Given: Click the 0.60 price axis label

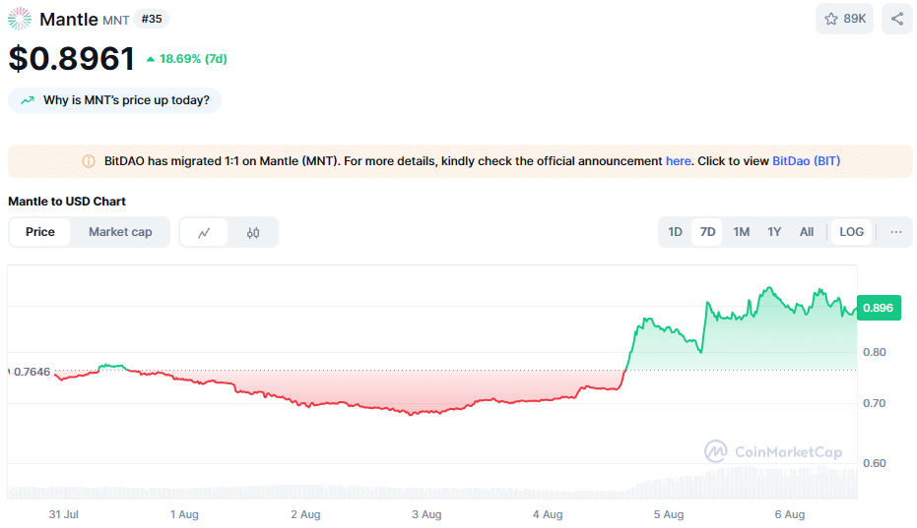Looking at the screenshot, I should pos(875,463).
